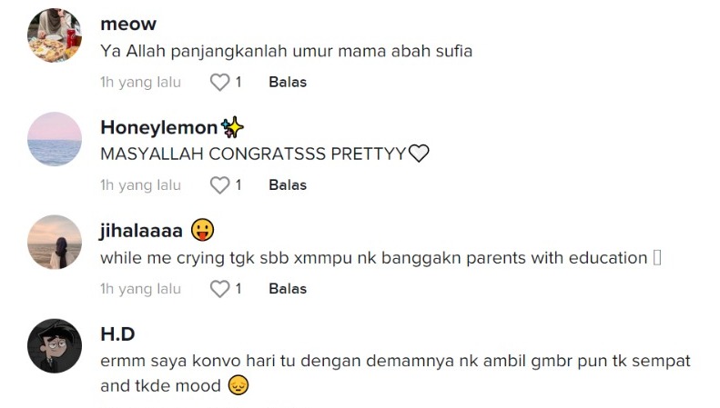
Task: Click the tongue-out emoji next to jihalaaaa
Action: coord(203,231)
